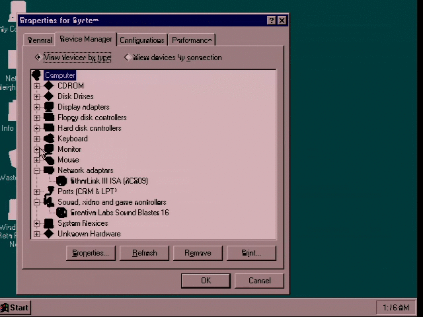Expand the Ports (COM & LPT) node
Screen dimensions: 423x317
(x=37, y=192)
